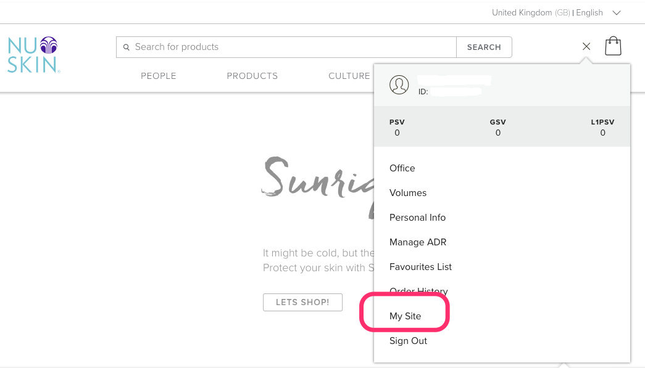Click the LETS SHOP! button
Image resolution: width=645 pixels, height=368 pixels.
(302, 302)
